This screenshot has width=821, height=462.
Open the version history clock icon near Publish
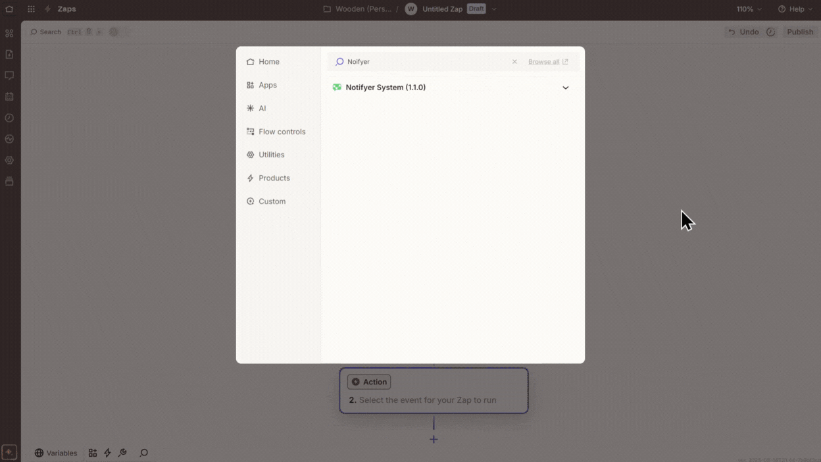tap(771, 32)
